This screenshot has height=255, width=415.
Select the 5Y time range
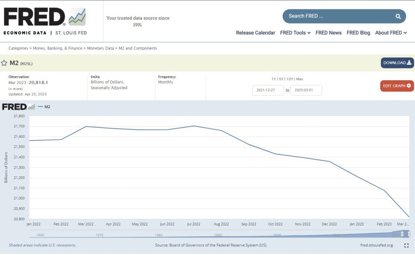point(281,79)
